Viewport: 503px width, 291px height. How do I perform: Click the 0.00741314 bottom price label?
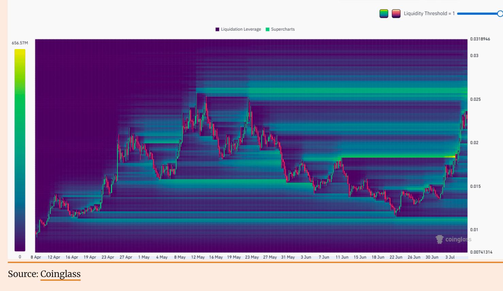tap(481, 252)
